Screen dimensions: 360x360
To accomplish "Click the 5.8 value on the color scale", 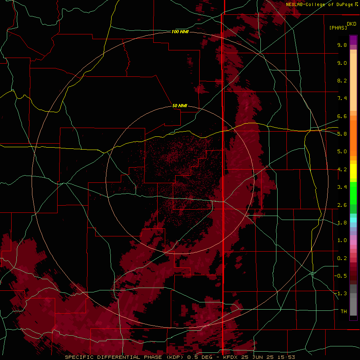I will coord(342,134).
